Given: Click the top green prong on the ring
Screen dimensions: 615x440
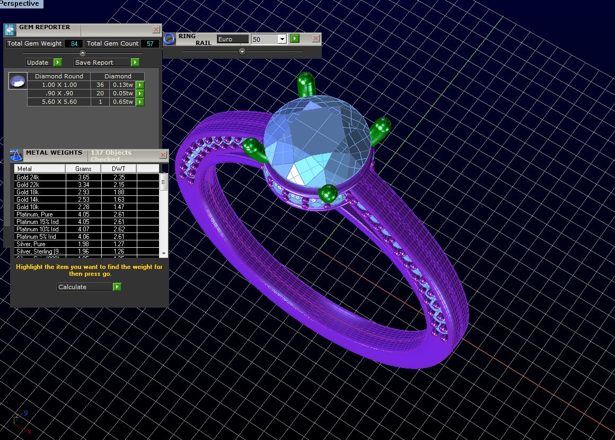Looking at the screenshot, I should pyautogui.click(x=306, y=84).
